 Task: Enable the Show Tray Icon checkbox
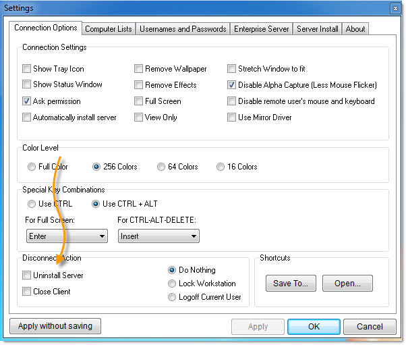point(26,69)
